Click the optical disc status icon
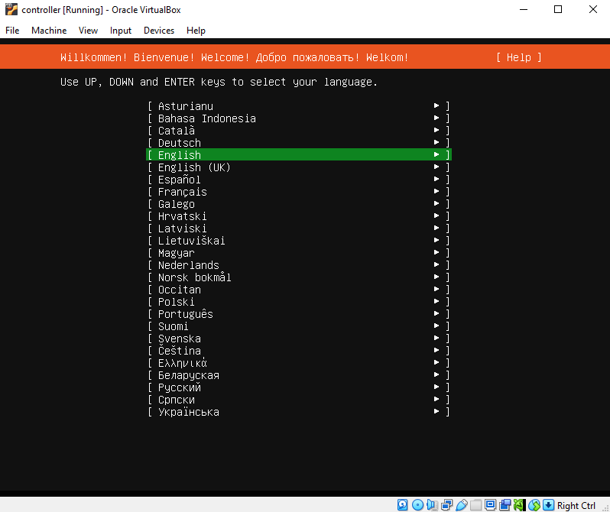Screen dimensions: 610x512 tap(417, 505)
